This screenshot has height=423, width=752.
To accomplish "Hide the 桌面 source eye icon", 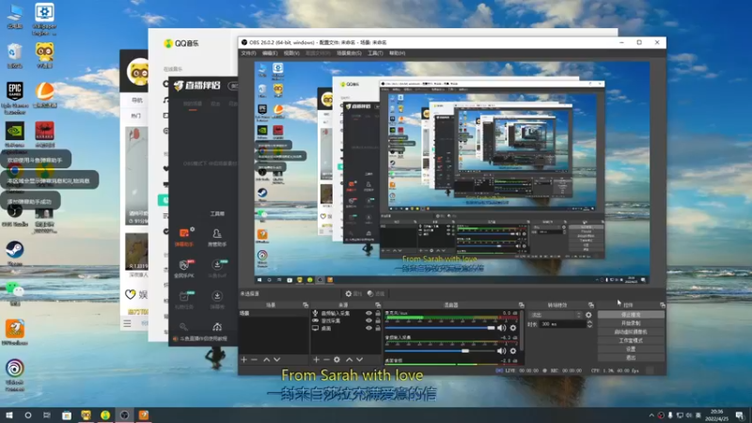I will point(368,328).
